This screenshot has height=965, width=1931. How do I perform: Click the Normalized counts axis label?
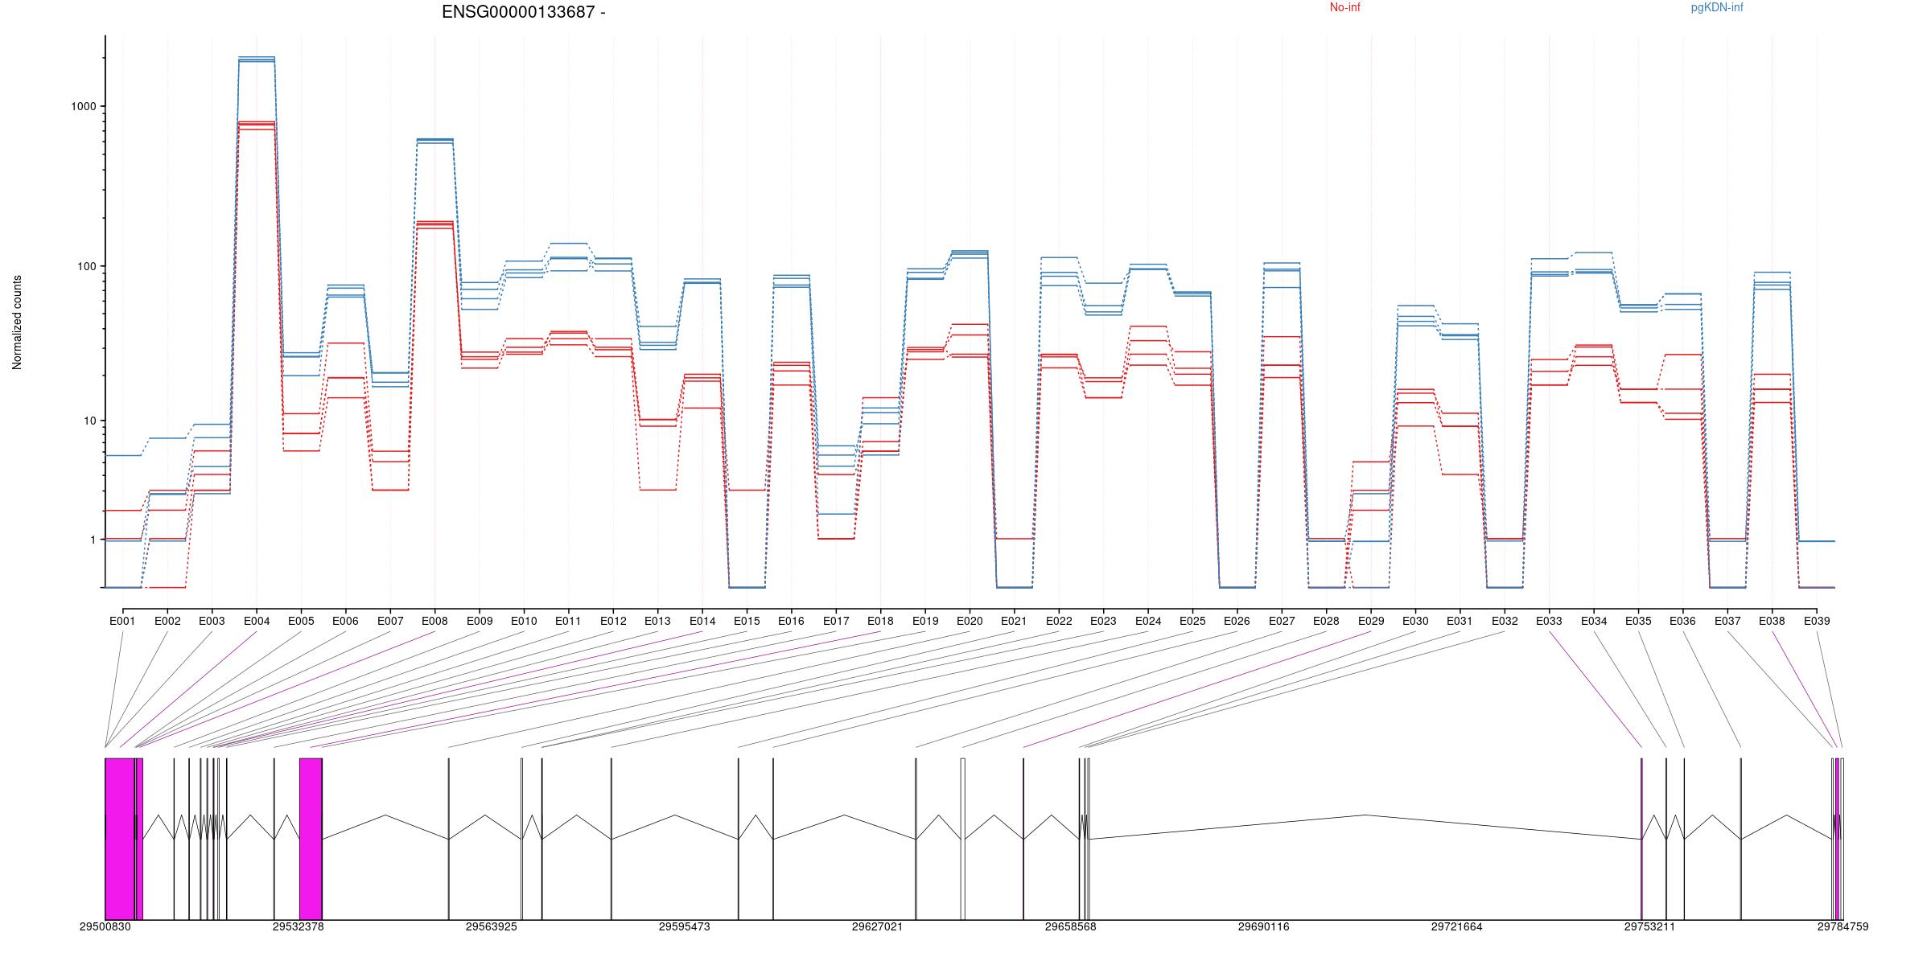17,322
